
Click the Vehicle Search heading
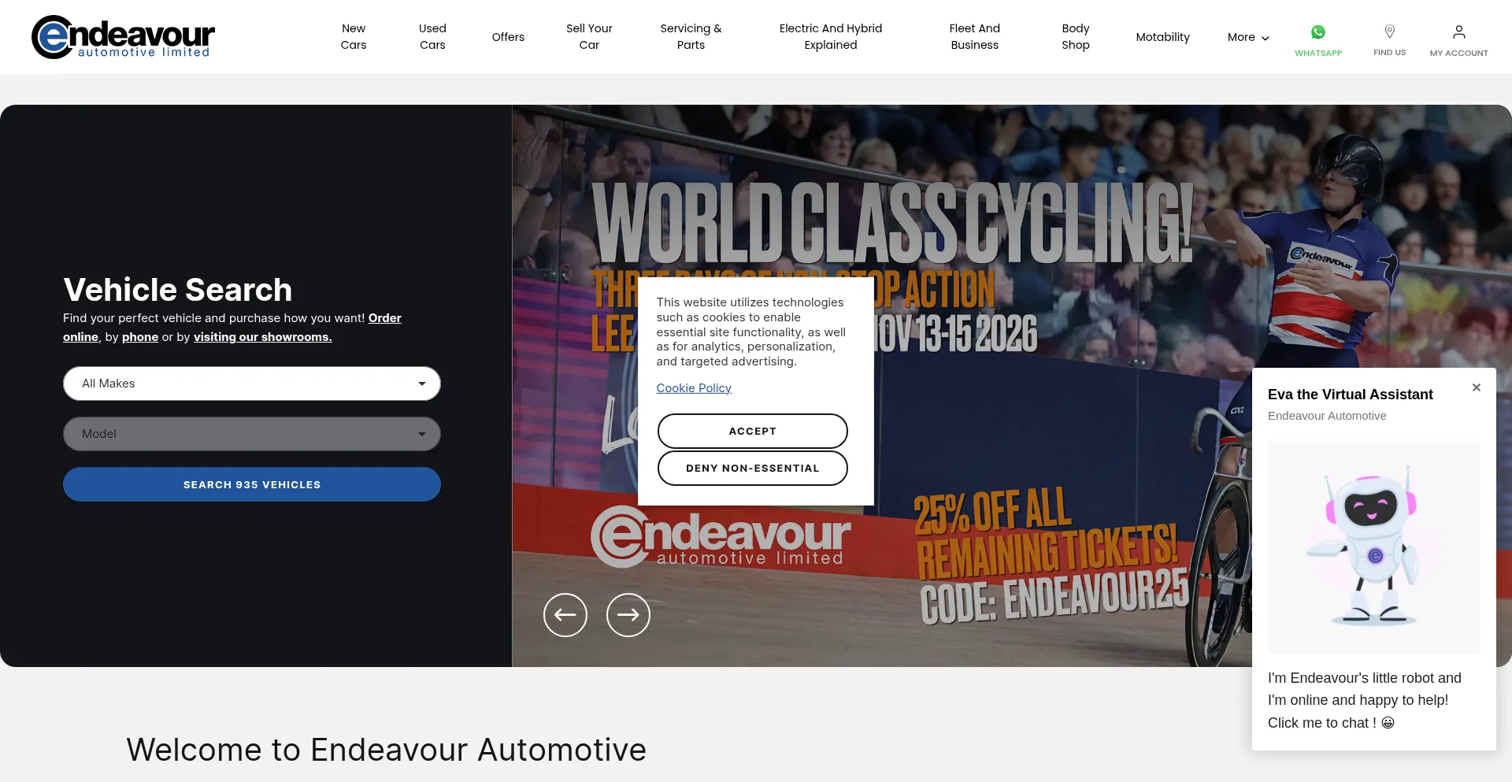(x=178, y=290)
